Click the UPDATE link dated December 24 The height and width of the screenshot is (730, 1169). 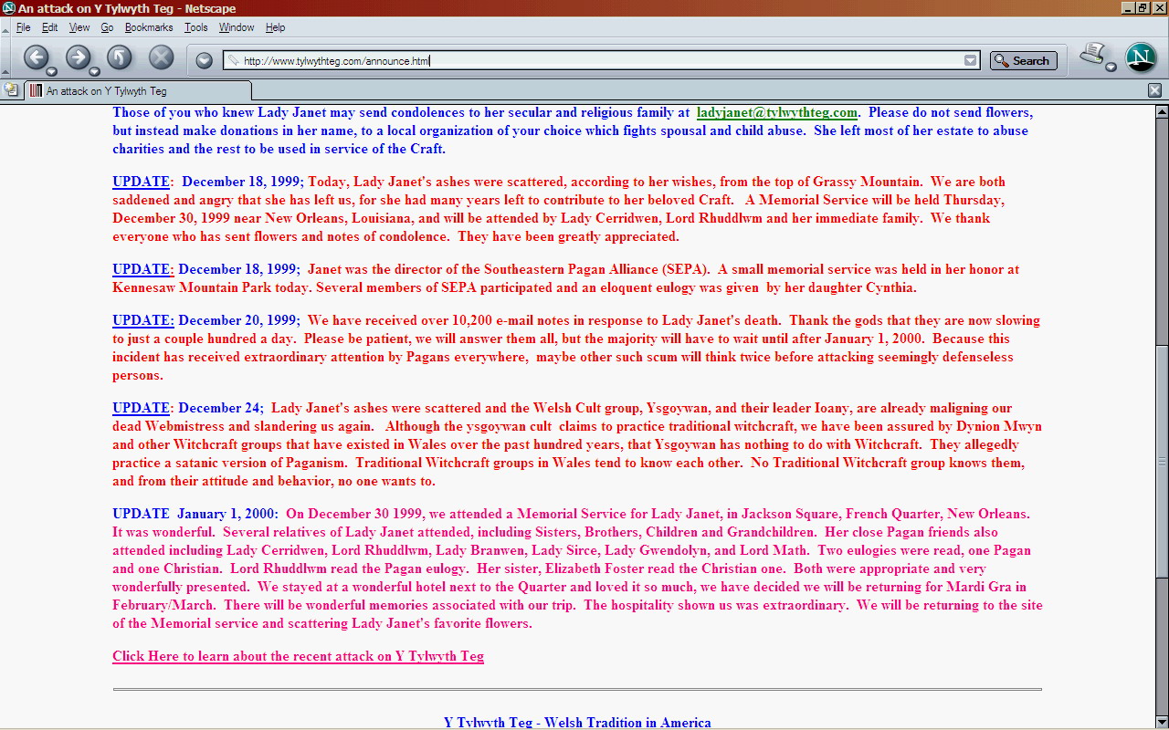click(x=141, y=408)
